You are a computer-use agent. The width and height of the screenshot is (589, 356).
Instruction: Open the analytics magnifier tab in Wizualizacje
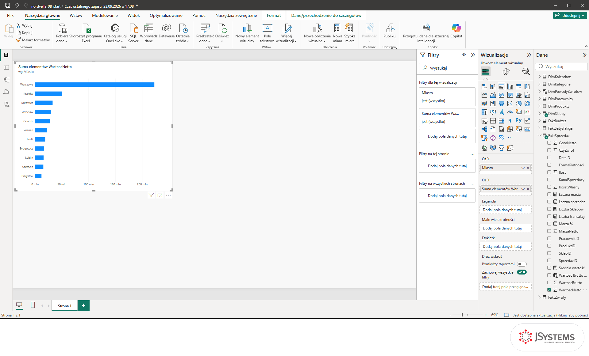click(526, 71)
